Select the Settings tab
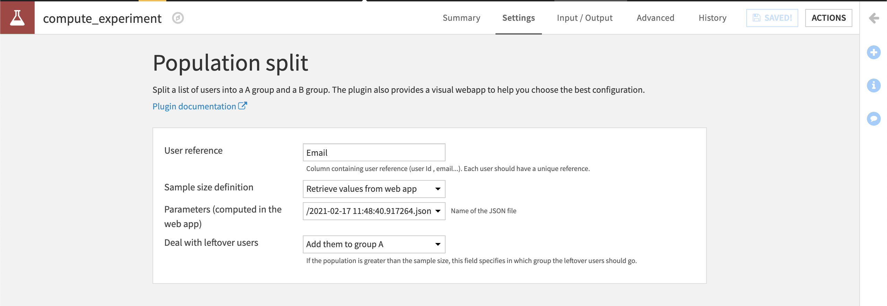 click(x=519, y=18)
